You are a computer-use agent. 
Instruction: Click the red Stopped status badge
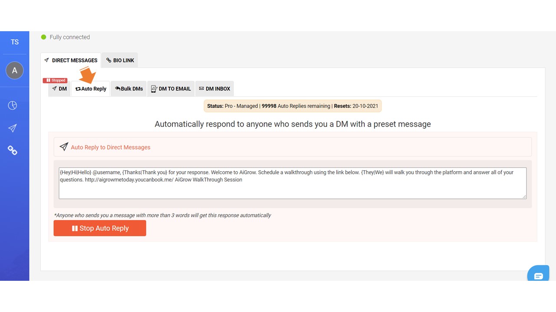coord(55,80)
